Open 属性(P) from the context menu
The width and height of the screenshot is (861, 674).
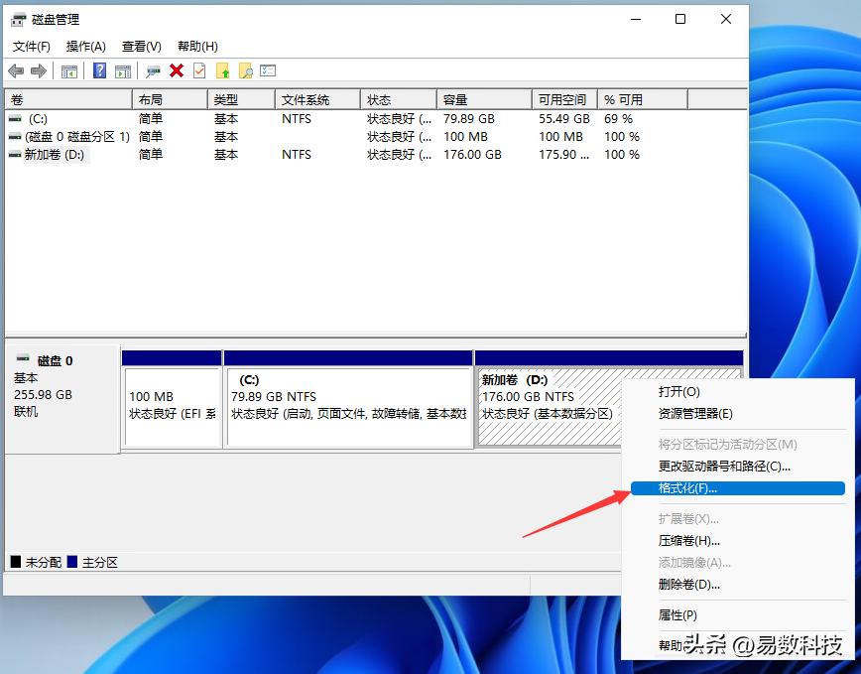coord(677,615)
